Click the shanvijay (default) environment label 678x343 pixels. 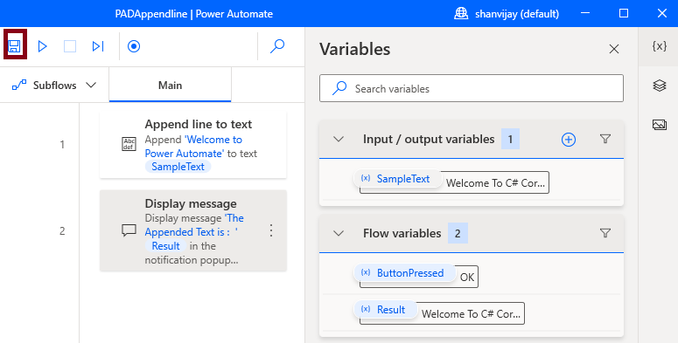coord(517,14)
